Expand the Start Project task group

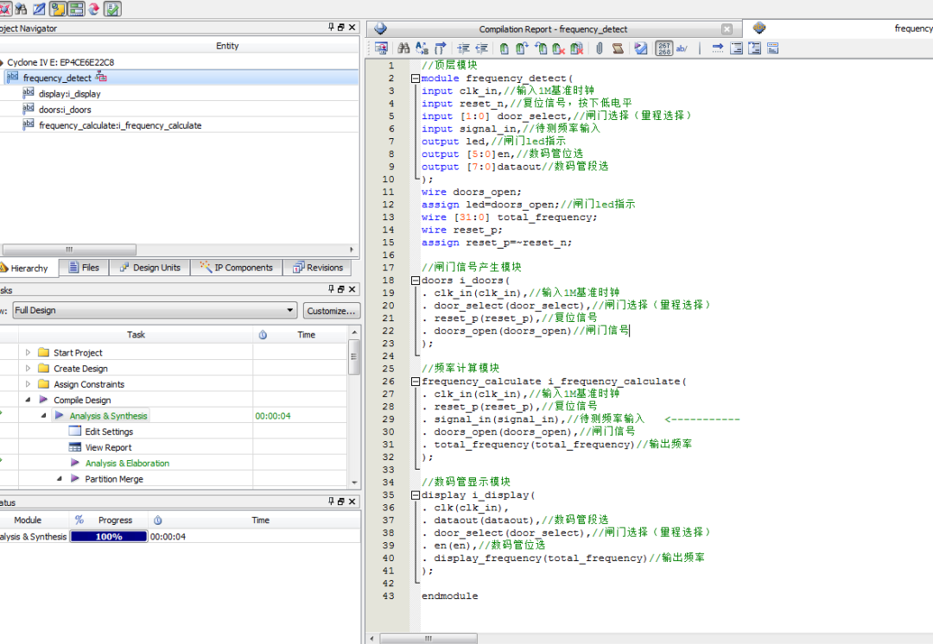[x=29, y=352]
